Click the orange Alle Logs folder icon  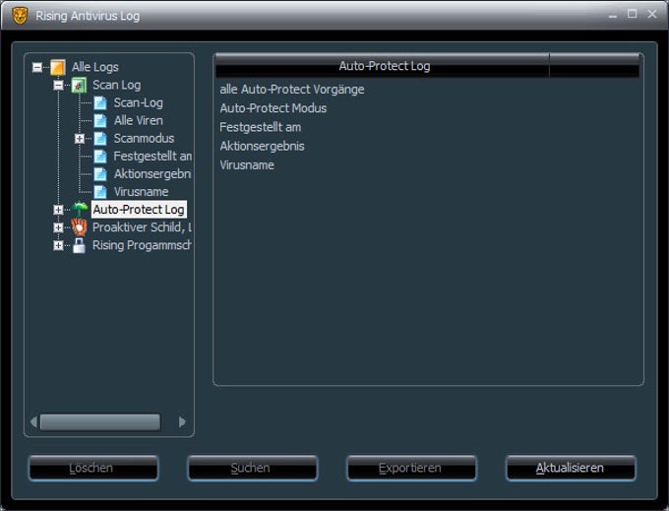coord(58,67)
